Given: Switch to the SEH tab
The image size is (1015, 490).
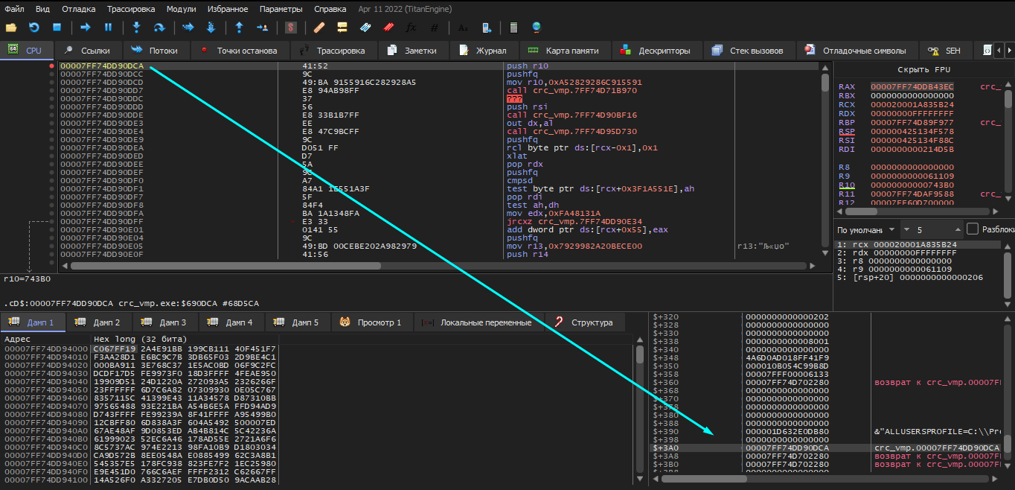Looking at the screenshot, I should 946,51.
